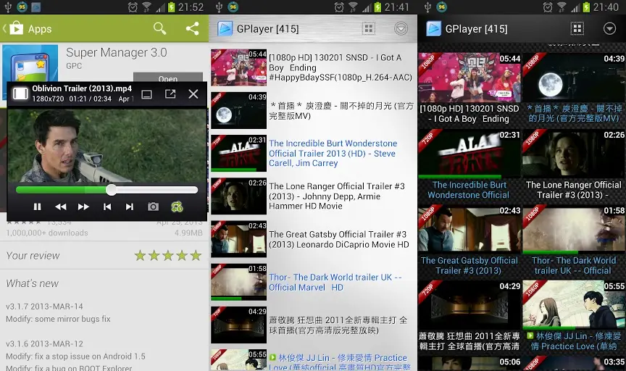Viewport: 626px width, 371px height.
Task: Tap battery icon next to 21:52
Action: click(x=171, y=7)
